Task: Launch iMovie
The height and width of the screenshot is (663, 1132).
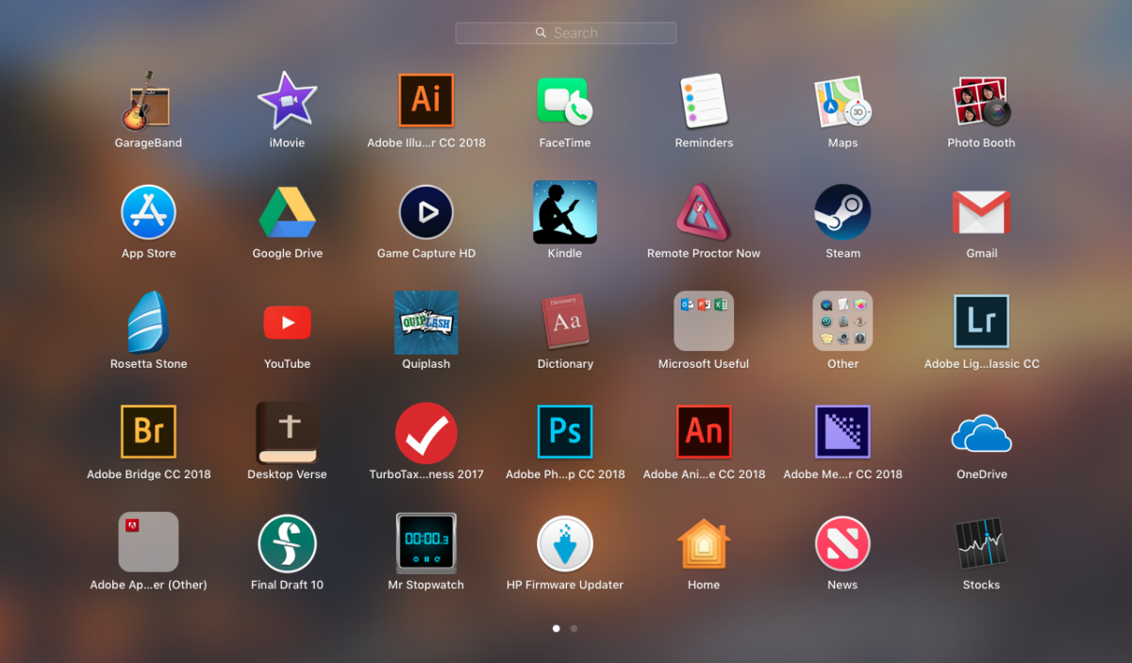Action: coord(287,101)
